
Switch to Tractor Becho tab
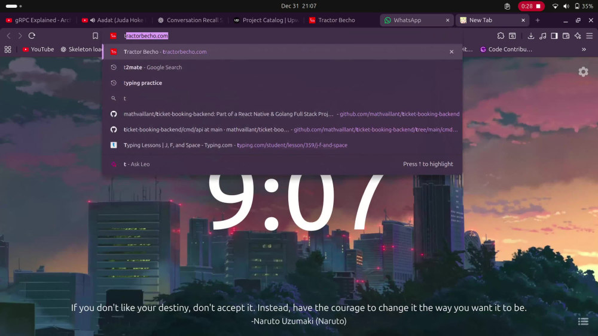[341, 20]
